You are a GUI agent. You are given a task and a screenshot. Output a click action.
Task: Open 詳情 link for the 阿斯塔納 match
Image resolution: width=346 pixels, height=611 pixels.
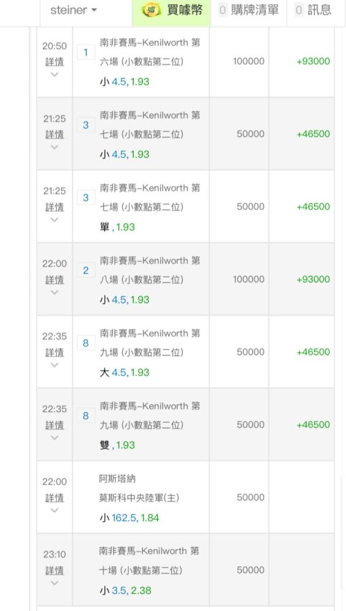coord(54,497)
